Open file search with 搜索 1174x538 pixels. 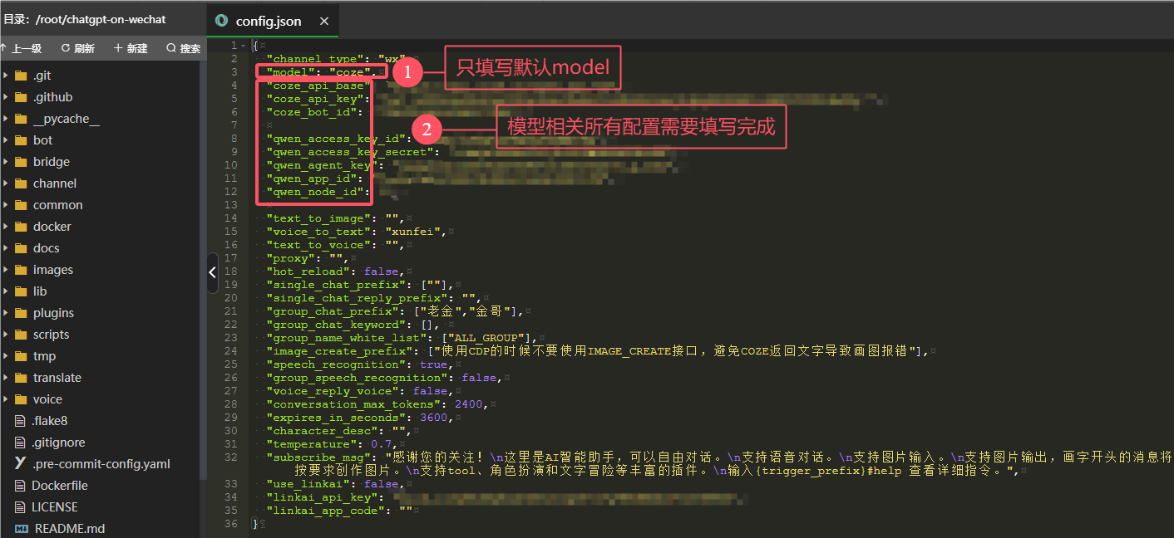184,48
